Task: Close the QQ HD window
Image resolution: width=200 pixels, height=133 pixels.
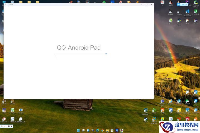Action: (x=152, y=4)
